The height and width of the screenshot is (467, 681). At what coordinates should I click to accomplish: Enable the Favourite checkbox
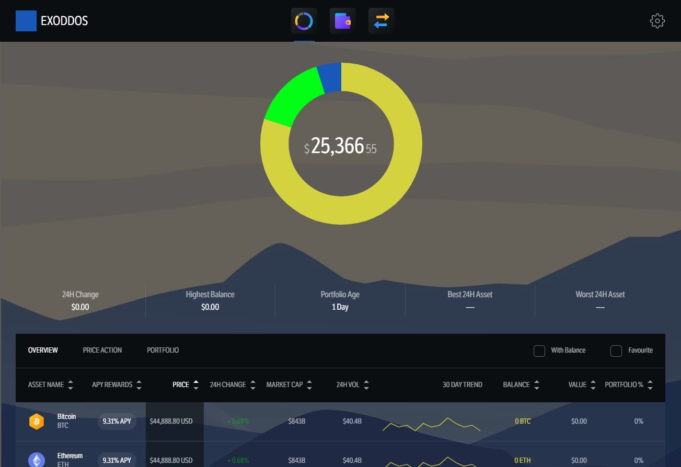coord(616,351)
